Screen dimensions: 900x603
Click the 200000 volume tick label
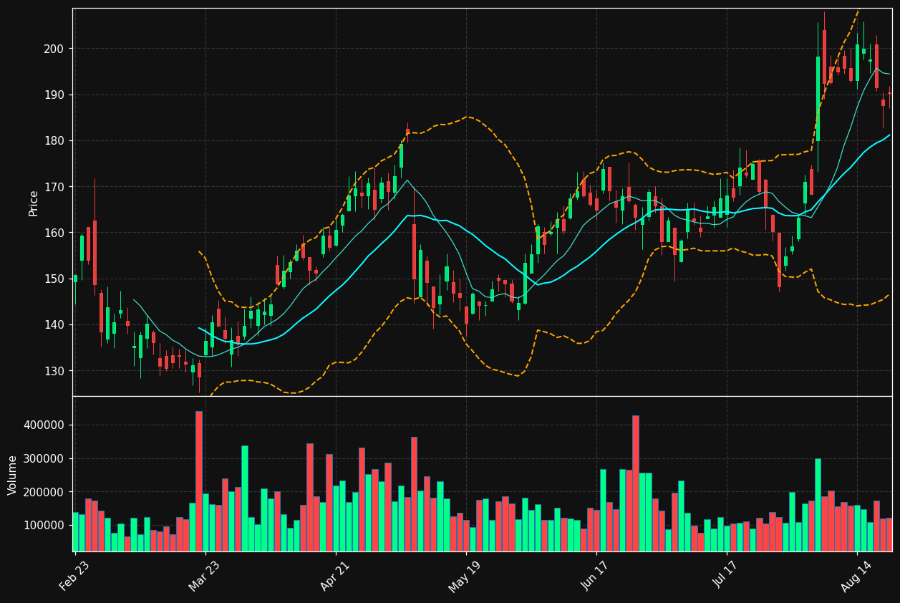pyautogui.click(x=44, y=492)
